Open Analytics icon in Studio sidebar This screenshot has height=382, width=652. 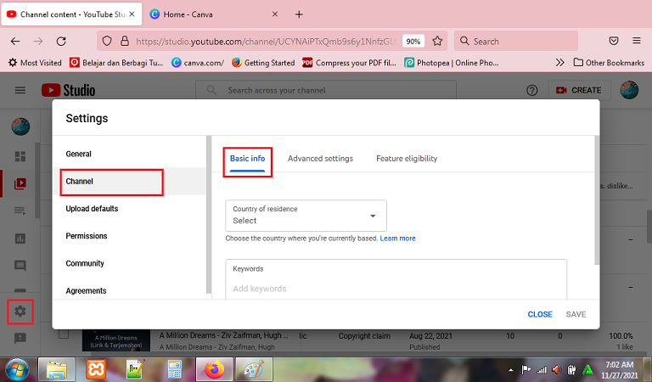20,239
